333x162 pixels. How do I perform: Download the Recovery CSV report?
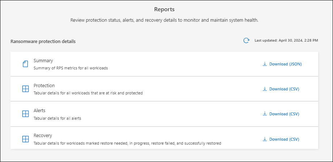tap(284, 139)
